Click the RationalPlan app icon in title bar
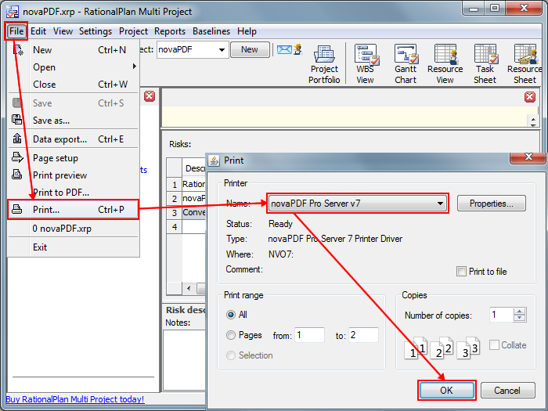 click(13, 12)
